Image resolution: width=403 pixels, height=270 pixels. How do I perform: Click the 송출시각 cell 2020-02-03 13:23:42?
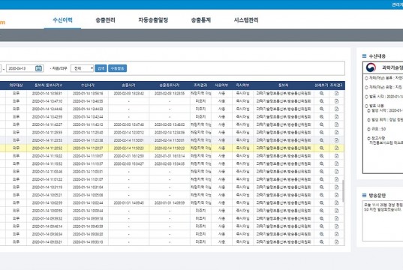tap(128, 94)
